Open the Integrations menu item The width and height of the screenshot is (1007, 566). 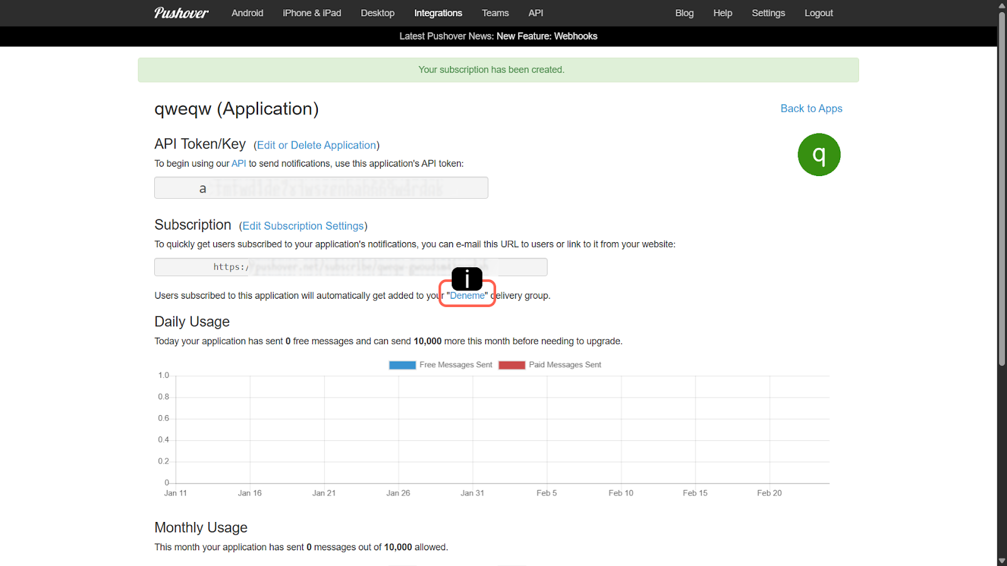point(438,13)
